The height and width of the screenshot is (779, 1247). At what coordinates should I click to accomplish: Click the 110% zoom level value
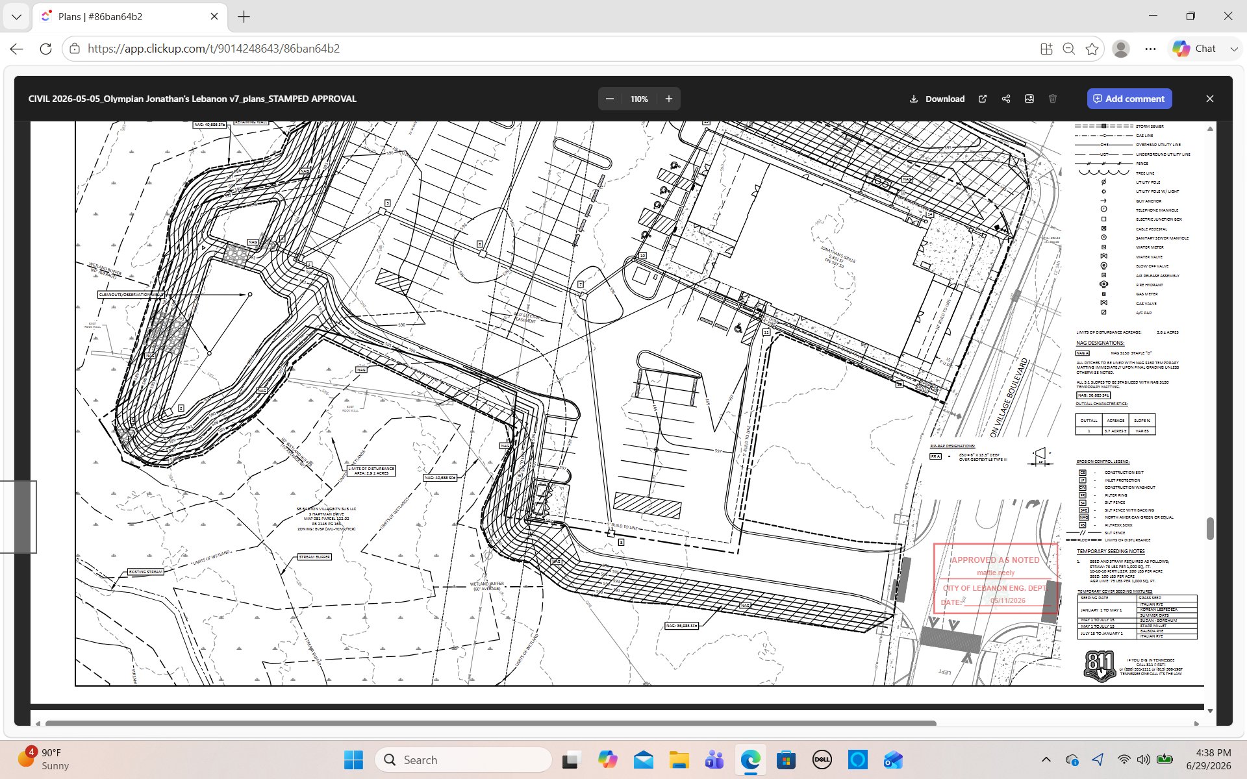[x=639, y=99]
